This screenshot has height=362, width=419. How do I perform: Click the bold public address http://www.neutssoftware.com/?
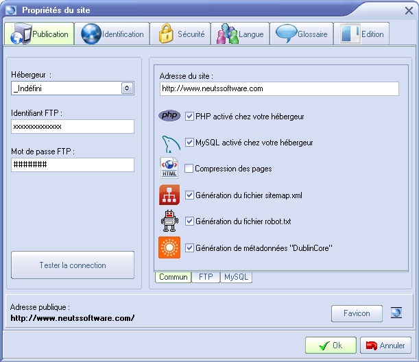tap(73, 318)
